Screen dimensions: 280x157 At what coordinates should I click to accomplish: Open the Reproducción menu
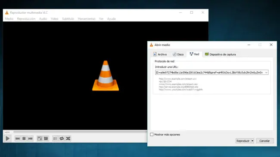click(x=26, y=19)
